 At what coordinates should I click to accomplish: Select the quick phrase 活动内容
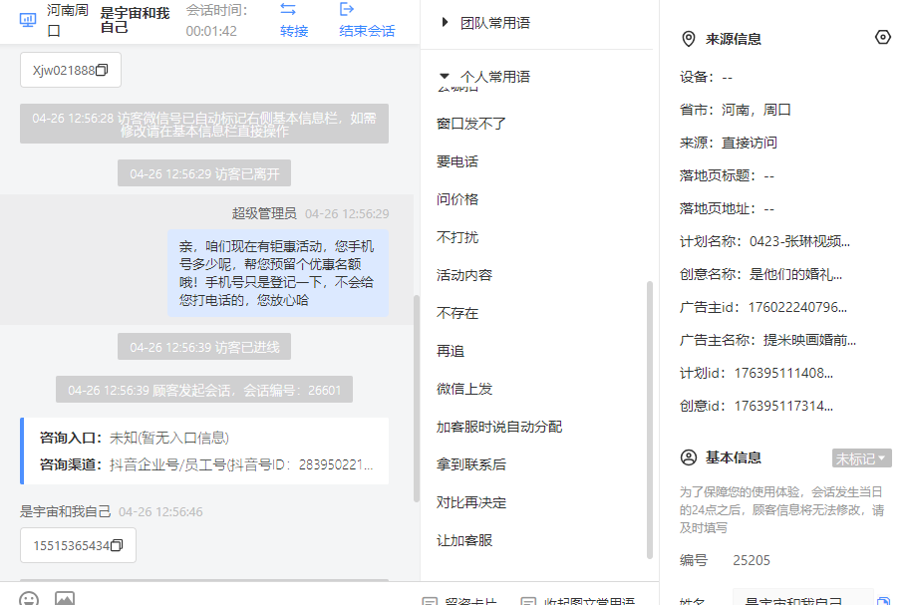click(464, 275)
